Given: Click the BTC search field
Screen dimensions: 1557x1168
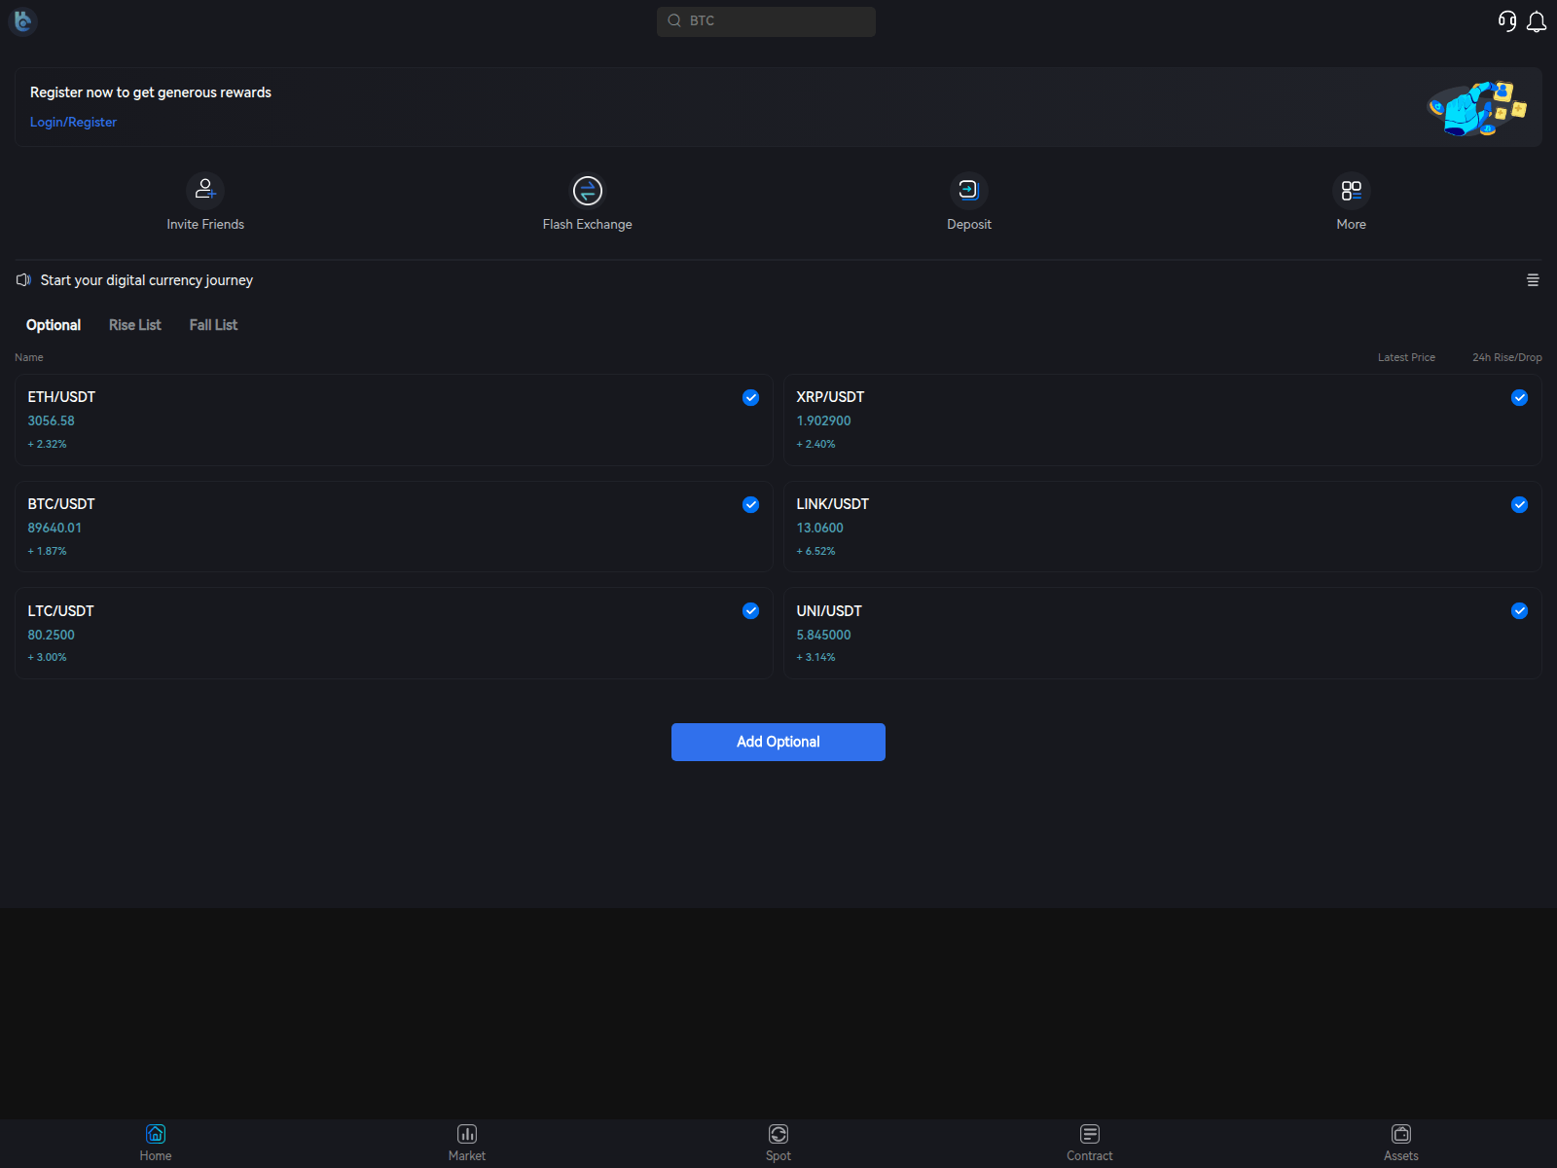Looking at the screenshot, I should [x=766, y=20].
